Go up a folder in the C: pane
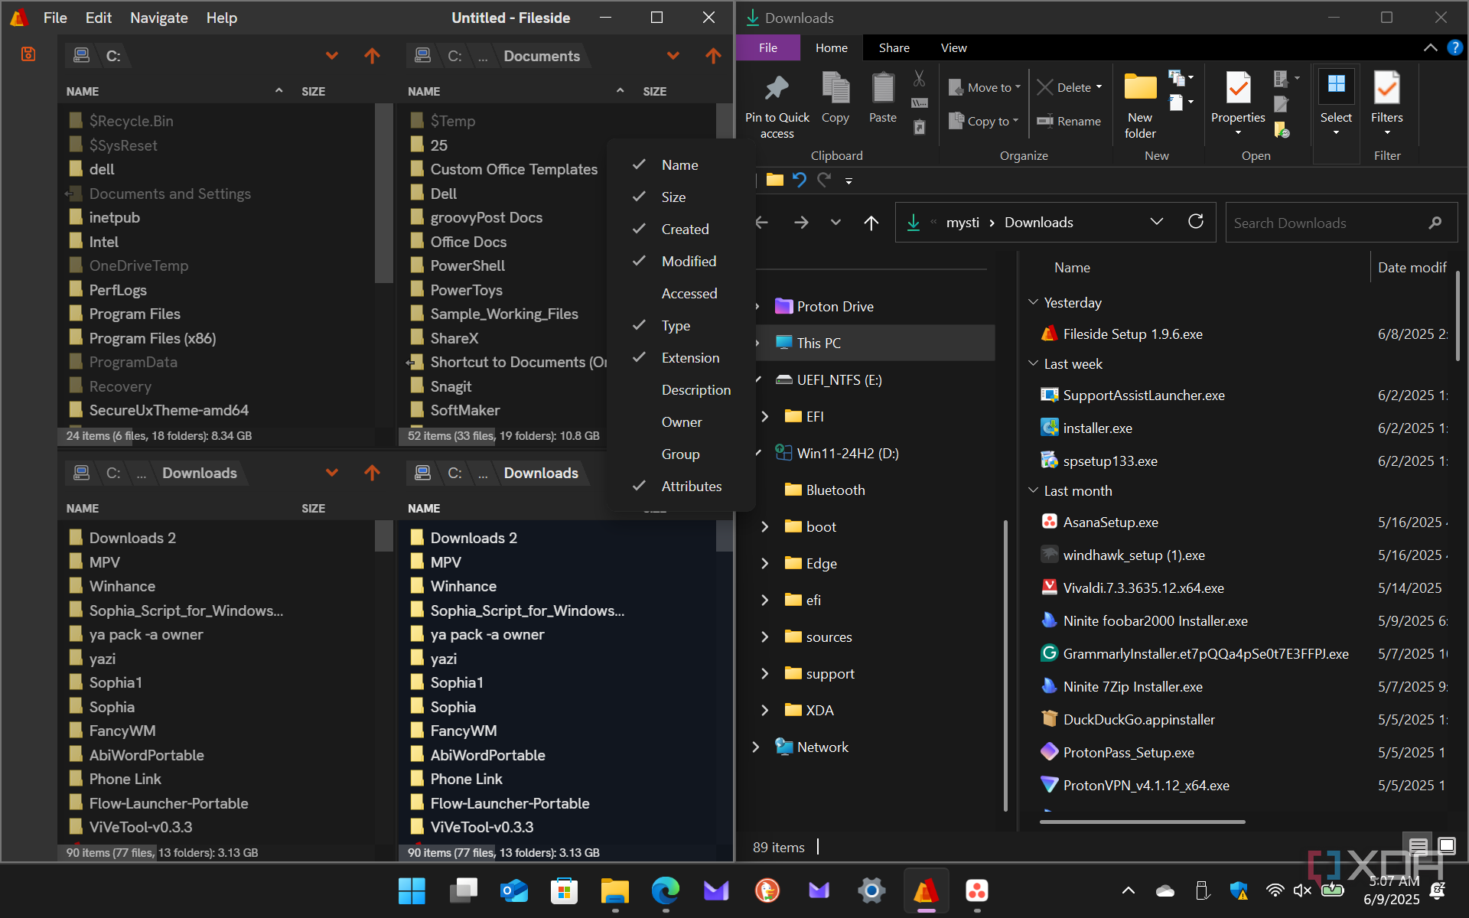The image size is (1469, 918). coord(372,56)
